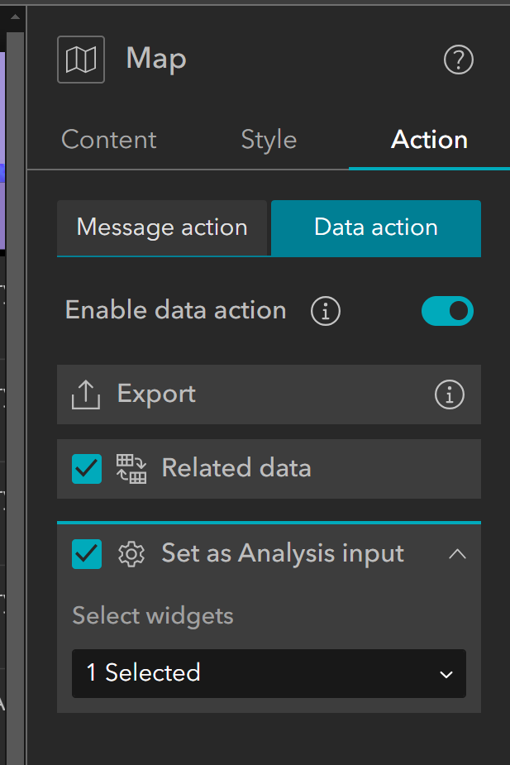Viewport: 510px width, 765px height.
Task: Turn off the Enable data action switch
Action: pos(447,311)
